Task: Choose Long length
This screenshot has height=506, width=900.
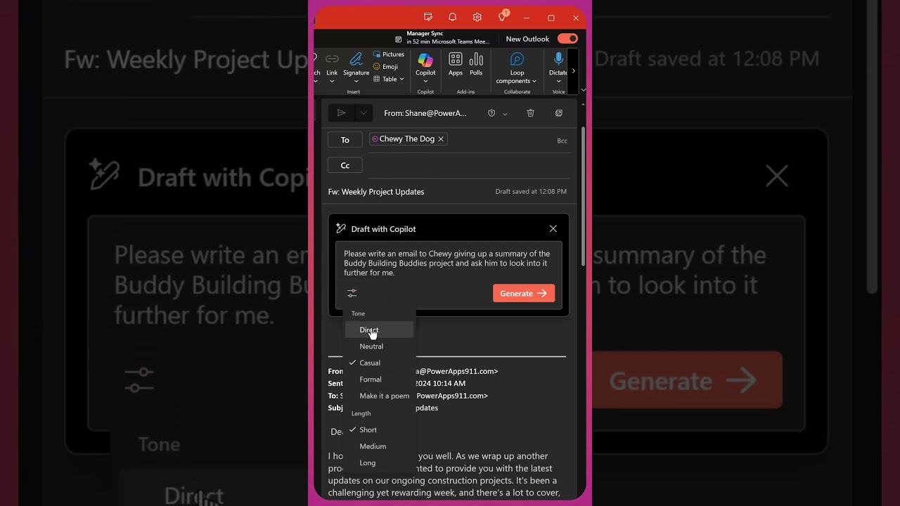Action: point(379,462)
